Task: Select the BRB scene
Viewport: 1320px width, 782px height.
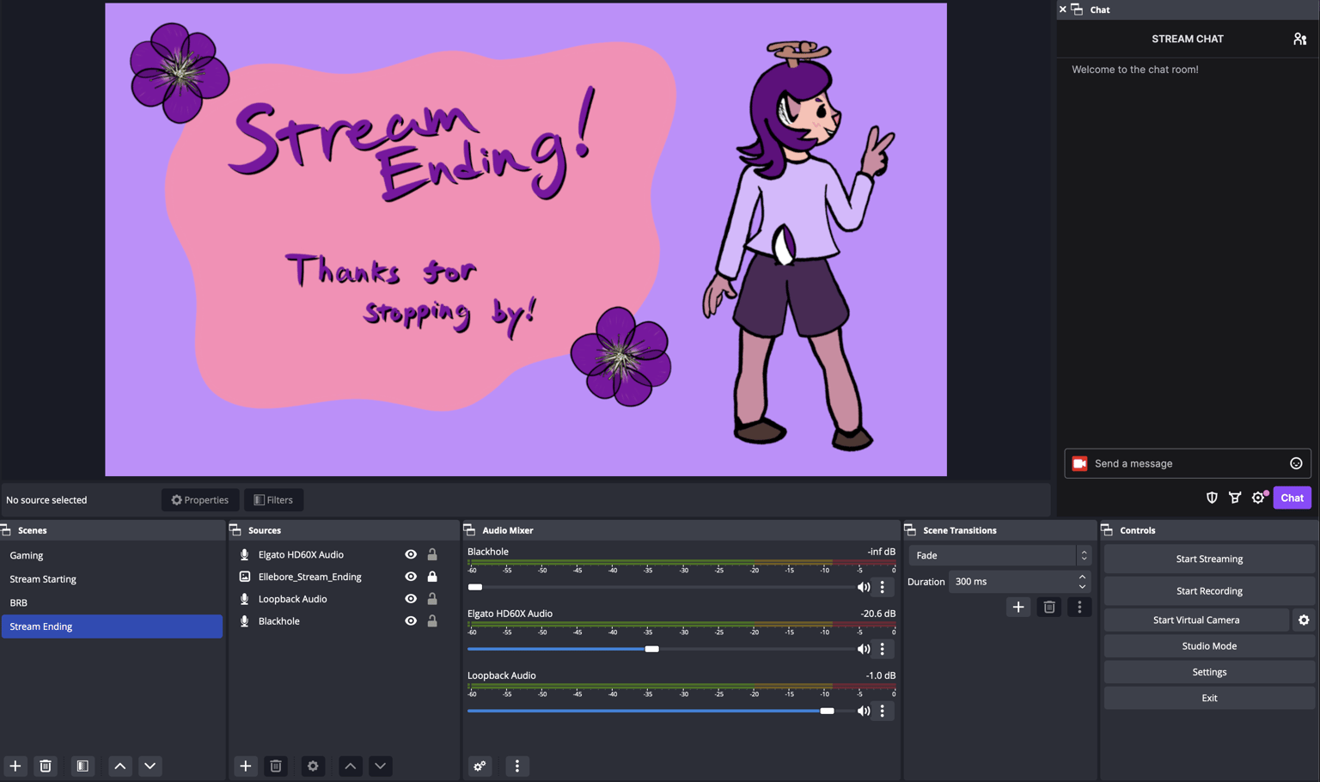Action: [112, 602]
